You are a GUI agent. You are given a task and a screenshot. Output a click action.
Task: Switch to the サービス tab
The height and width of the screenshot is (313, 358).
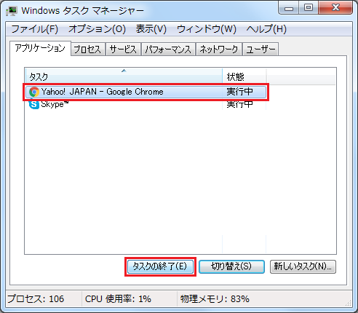(123, 49)
